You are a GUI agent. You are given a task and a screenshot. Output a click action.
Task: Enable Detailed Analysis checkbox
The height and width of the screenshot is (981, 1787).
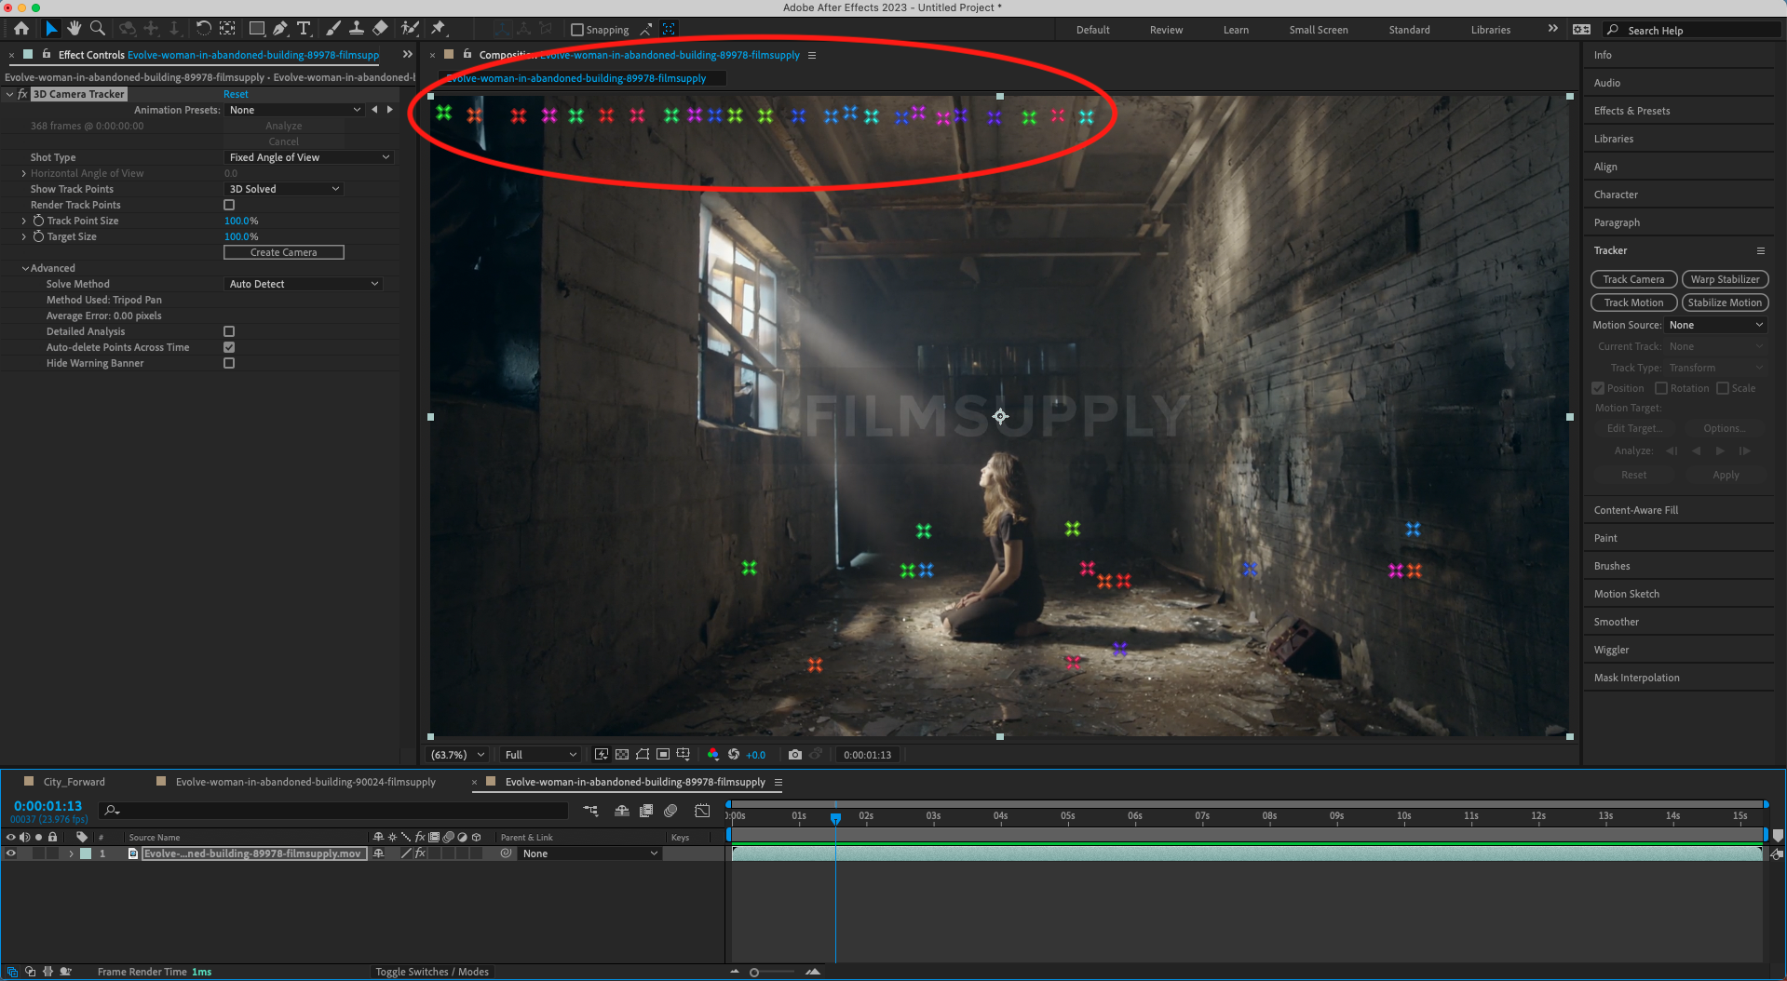[228, 331]
